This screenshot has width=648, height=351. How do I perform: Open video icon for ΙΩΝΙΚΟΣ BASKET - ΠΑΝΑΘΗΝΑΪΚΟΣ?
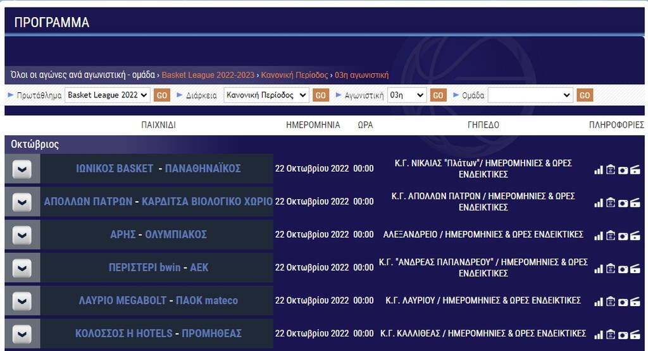pyautogui.click(x=635, y=169)
